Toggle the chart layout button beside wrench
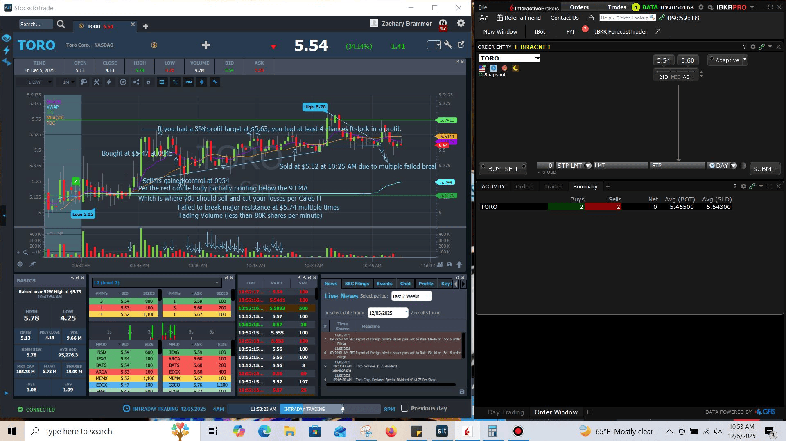 coord(434,45)
